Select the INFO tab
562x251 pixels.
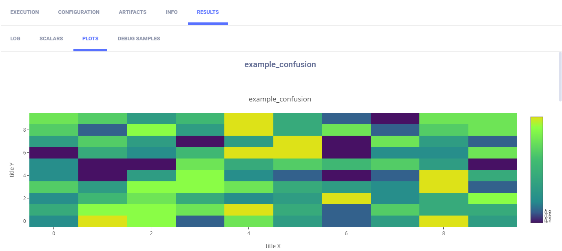(x=172, y=12)
